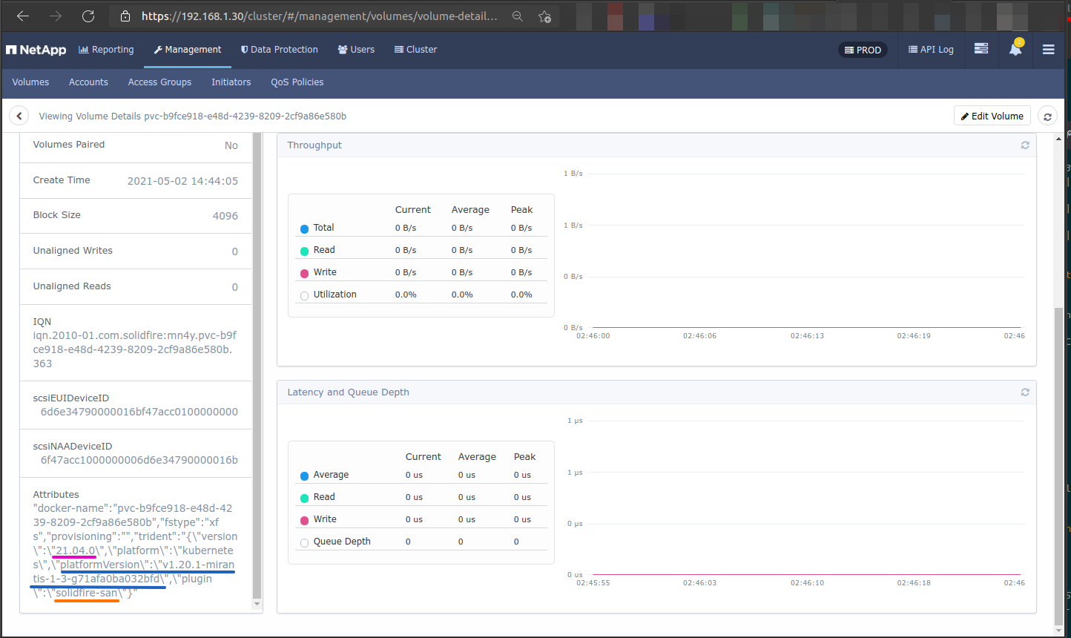Open alerts notification bell

coord(1015,49)
